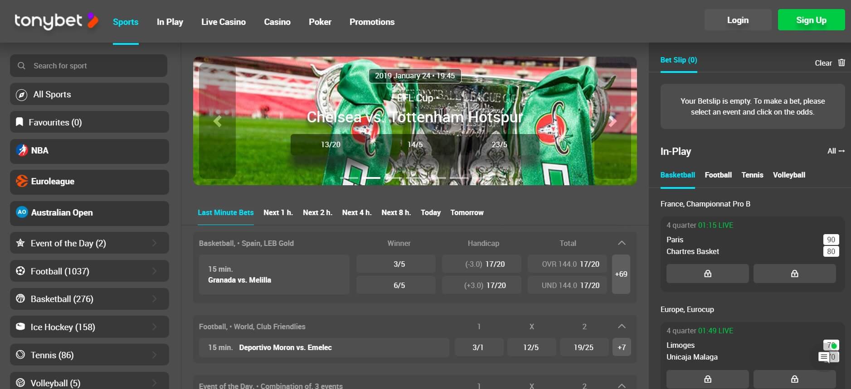Go to previous banner slide arrow

[x=218, y=121]
